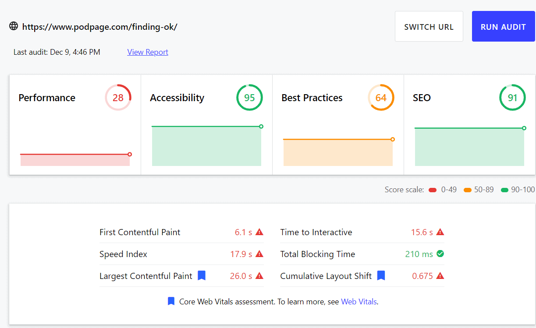Click warning triangle next to Cumulative Layout Shift
Viewport: 536px width, 328px height.
(440, 276)
